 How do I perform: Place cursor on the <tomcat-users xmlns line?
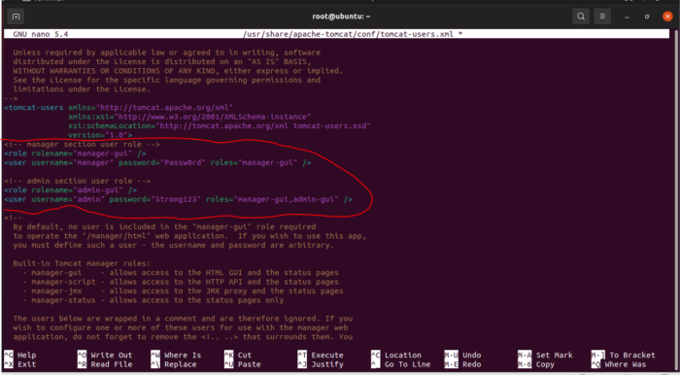pyautogui.click(x=119, y=108)
